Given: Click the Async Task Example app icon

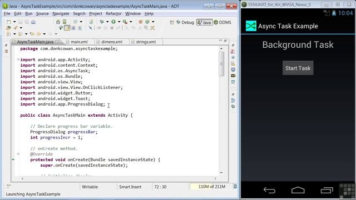Looking at the screenshot, I should pyautogui.click(x=251, y=26).
